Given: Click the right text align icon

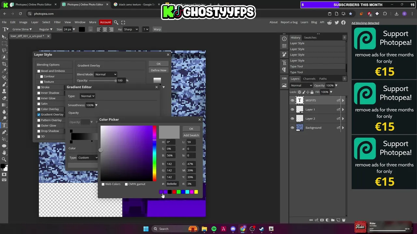Looking at the screenshot, I should click(111, 29).
